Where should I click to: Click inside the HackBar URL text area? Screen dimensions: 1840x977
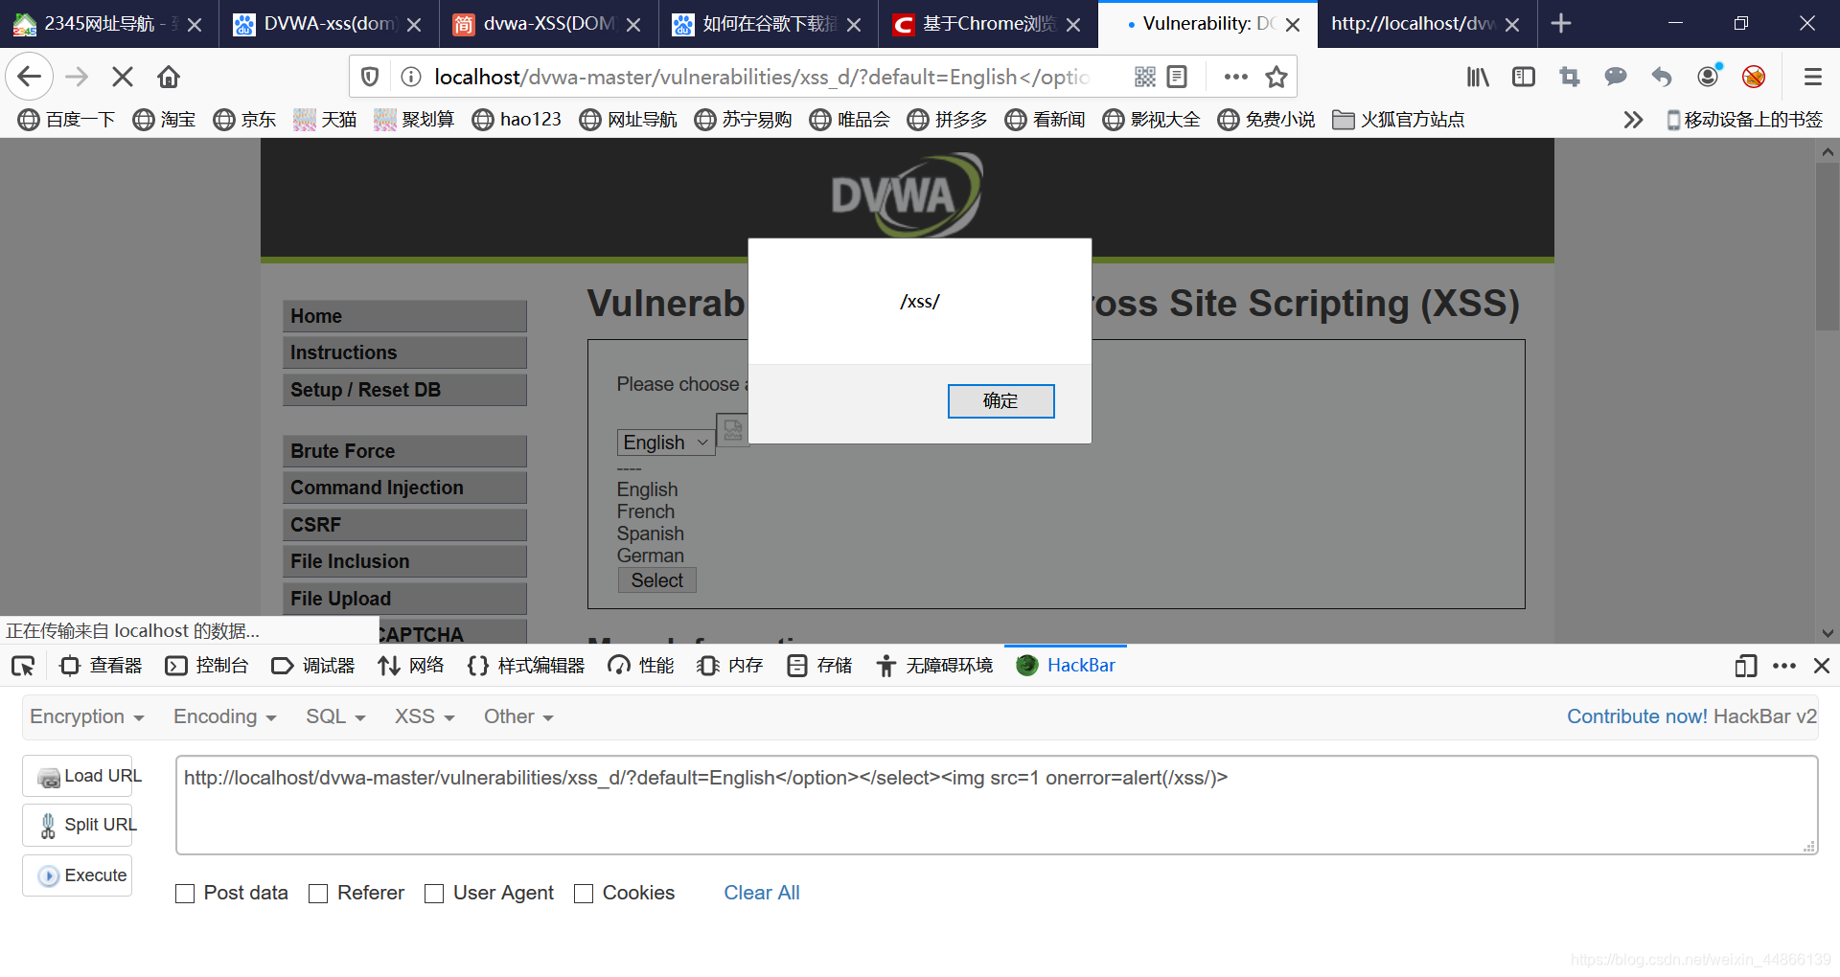pos(996,805)
